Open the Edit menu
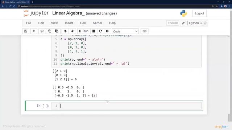 (41, 23)
